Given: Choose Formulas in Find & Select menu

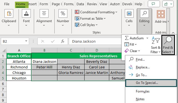Looking at the screenshot, I should point(143,91).
